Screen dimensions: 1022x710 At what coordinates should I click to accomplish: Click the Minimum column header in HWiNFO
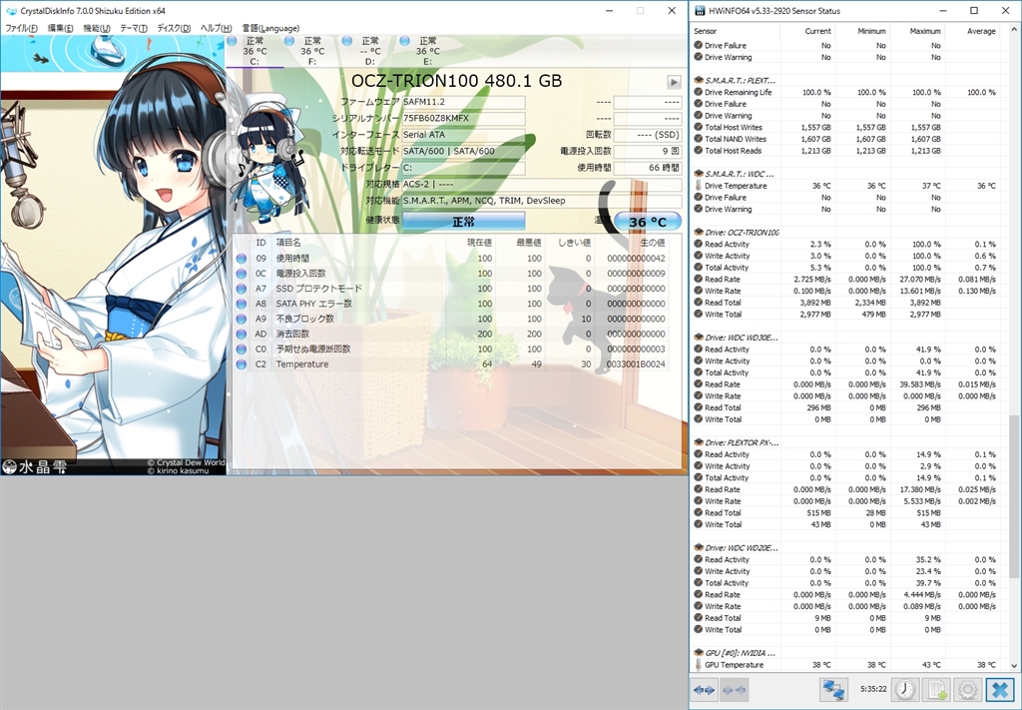pos(861,31)
